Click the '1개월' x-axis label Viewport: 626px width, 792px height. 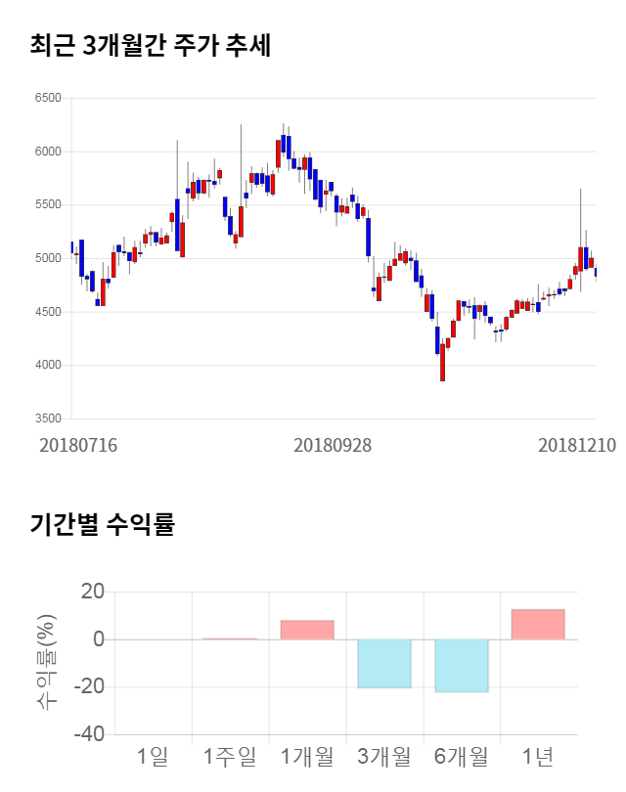click(x=307, y=756)
